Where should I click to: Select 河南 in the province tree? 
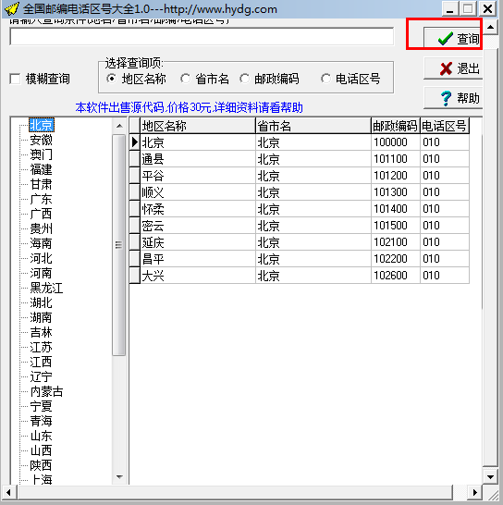click(x=41, y=273)
